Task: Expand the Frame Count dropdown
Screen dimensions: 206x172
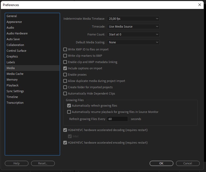Action: pyautogui.click(x=133, y=34)
